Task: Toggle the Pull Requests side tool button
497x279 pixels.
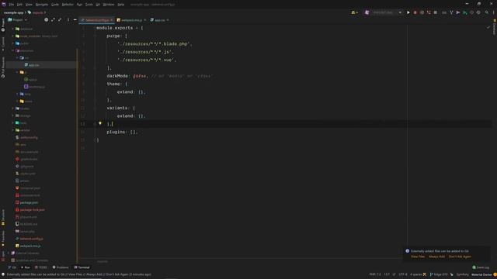Action: click(3, 67)
